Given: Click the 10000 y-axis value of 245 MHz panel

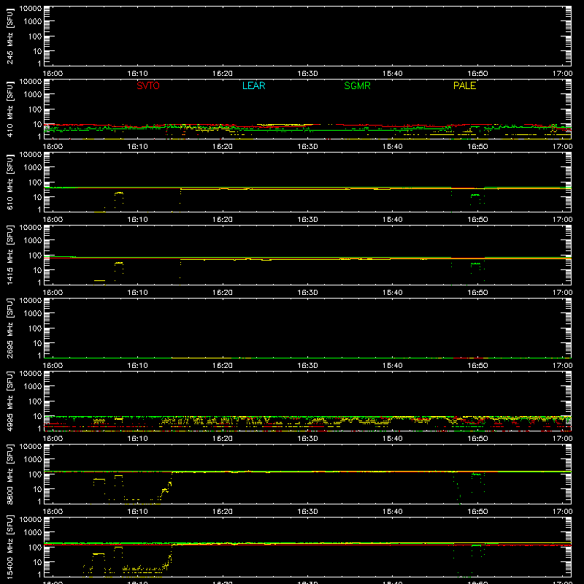Looking at the screenshot, I should pos(31,9).
